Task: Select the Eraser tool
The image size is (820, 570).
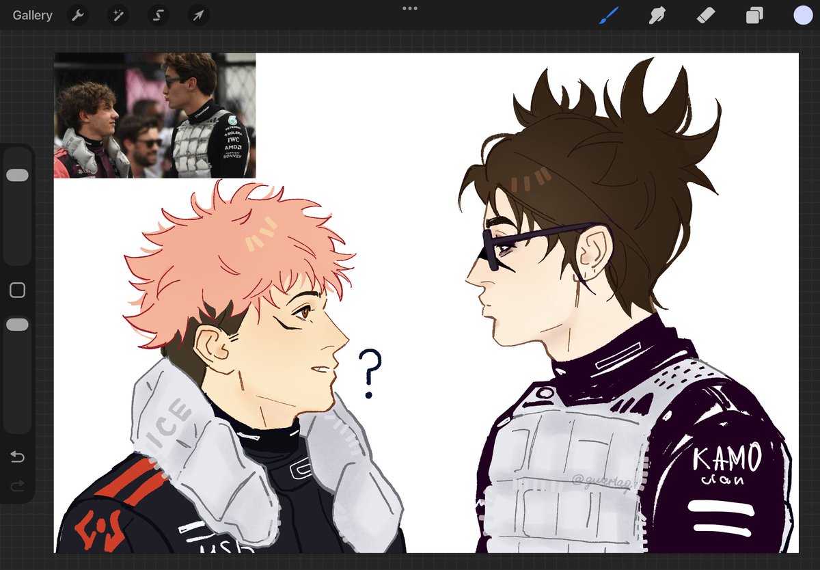Action: (x=706, y=15)
